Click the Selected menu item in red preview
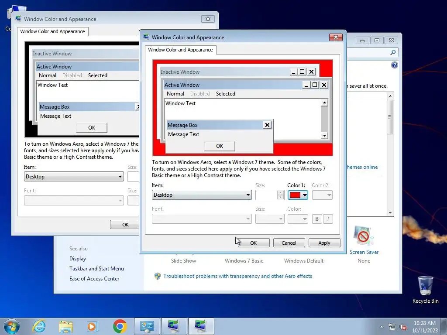 pyautogui.click(x=226, y=94)
